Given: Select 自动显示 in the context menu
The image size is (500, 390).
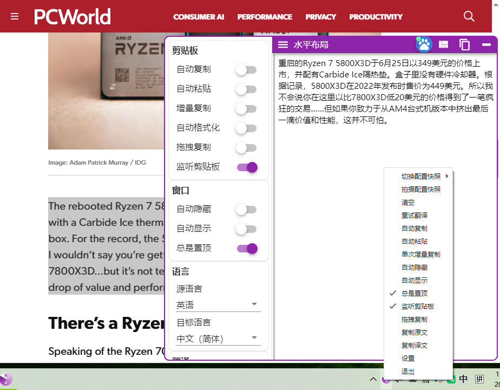Looking at the screenshot, I should (x=418, y=280).
